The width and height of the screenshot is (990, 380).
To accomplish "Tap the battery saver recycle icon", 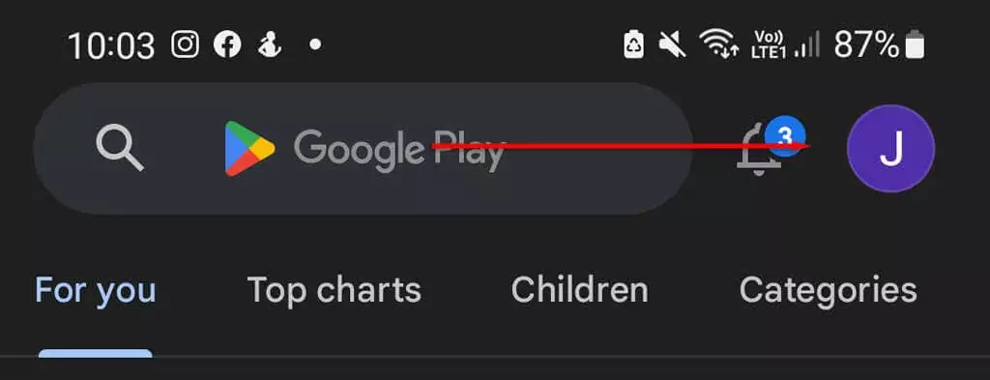I will point(634,44).
